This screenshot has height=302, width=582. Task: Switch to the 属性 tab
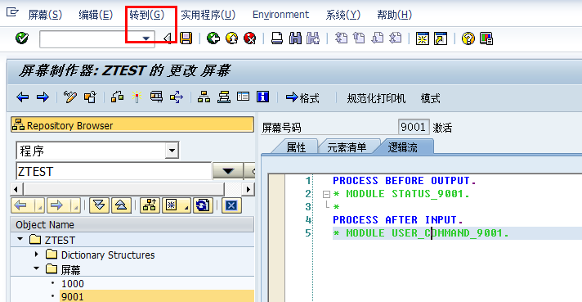(x=296, y=147)
